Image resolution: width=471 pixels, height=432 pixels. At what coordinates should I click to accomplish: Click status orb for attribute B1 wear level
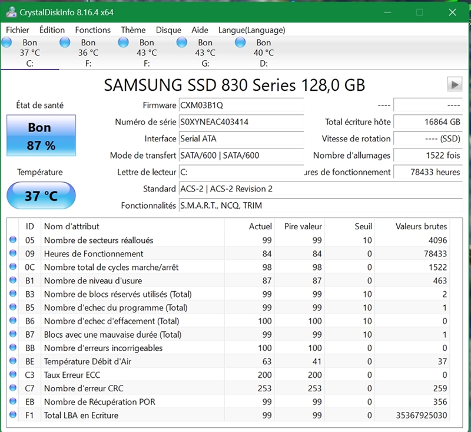[x=13, y=281]
